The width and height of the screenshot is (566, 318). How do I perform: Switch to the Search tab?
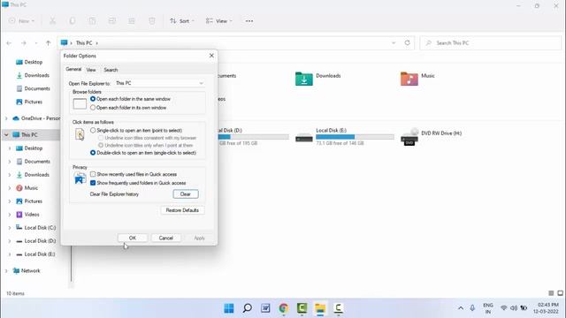111,70
